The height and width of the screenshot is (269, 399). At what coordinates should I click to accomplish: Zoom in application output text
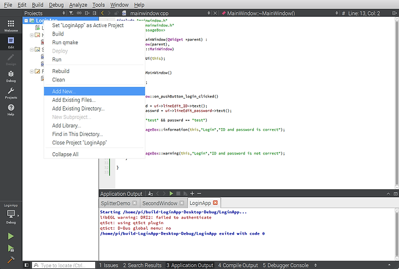[192, 194]
